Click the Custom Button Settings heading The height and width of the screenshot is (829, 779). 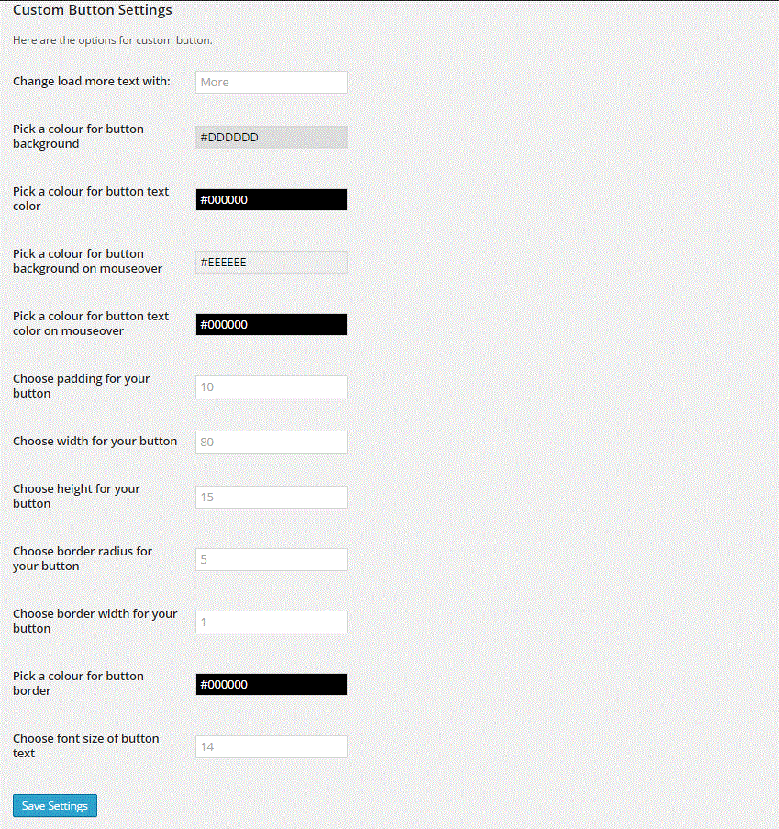point(93,10)
